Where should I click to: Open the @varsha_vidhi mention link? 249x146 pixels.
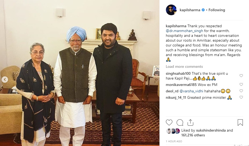(191, 91)
